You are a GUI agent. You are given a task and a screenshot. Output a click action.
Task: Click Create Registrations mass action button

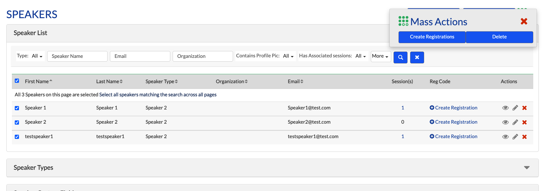(x=432, y=37)
